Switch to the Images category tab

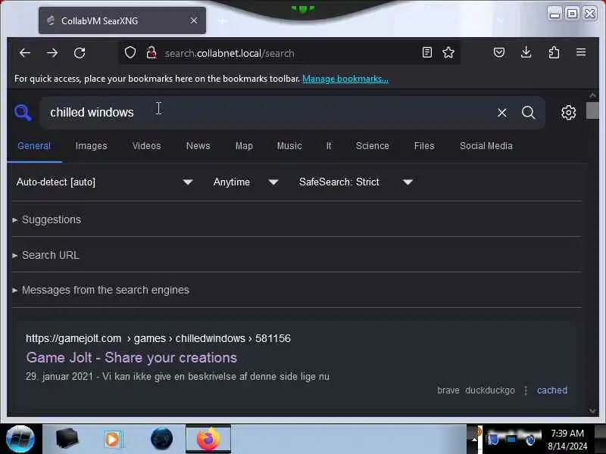coord(91,146)
